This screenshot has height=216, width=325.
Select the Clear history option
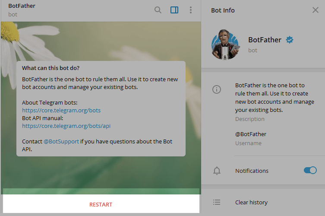point(251,202)
